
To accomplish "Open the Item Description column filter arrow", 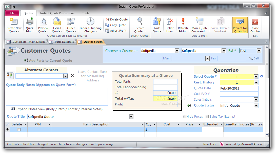I will 142,124.
